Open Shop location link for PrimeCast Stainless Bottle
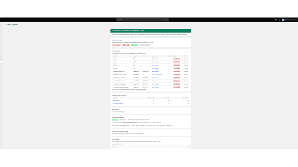The height and width of the screenshot is (167, 298). point(155,81)
